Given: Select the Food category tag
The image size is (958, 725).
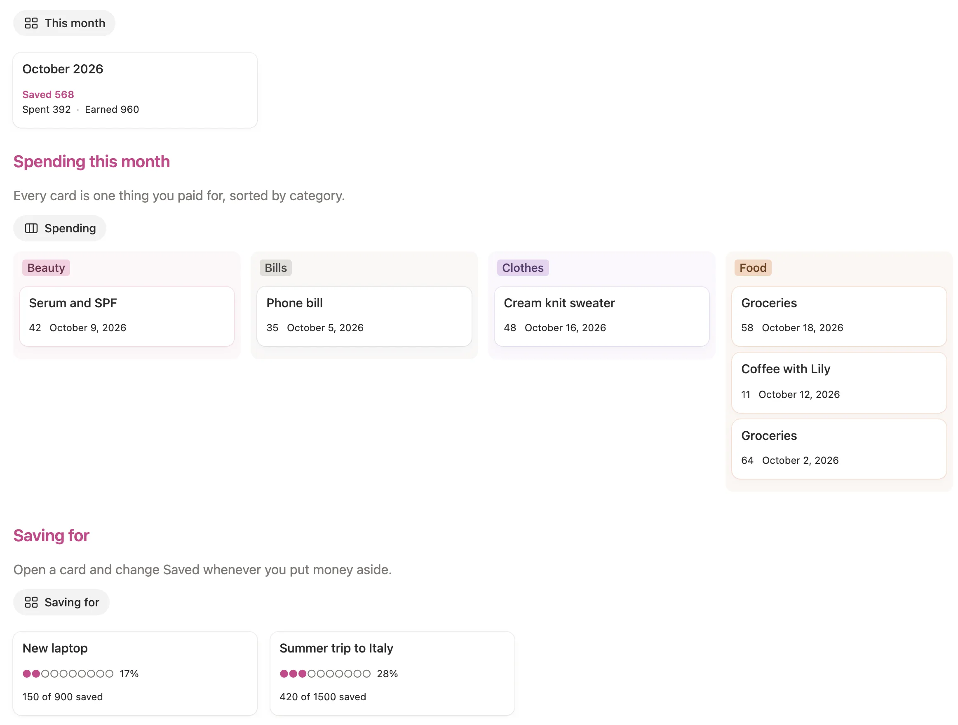Looking at the screenshot, I should (x=753, y=268).
